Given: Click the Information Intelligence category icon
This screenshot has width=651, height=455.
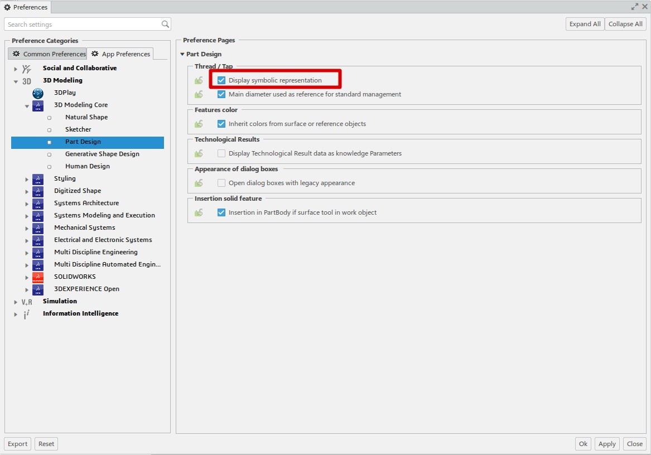Looking at the screenshot, I should click(27, 314).
